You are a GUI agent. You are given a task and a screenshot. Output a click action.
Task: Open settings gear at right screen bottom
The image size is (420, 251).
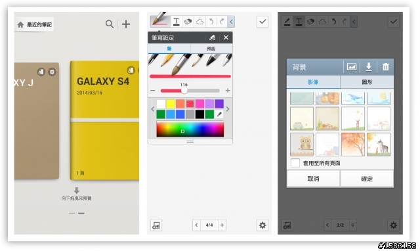pos(394,225)
